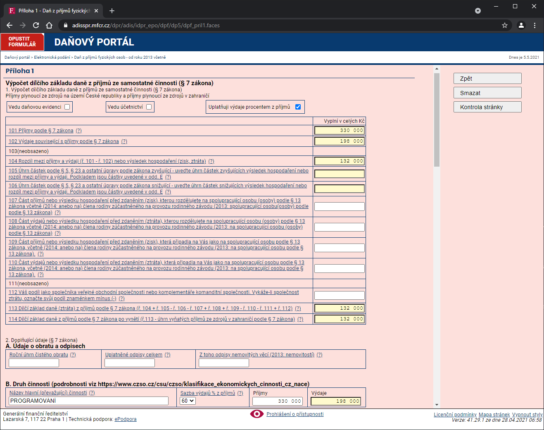The height and width of the screenshot is (430, 544).
Task: Open a new browser tab
Action: click(x=112, y=11)
